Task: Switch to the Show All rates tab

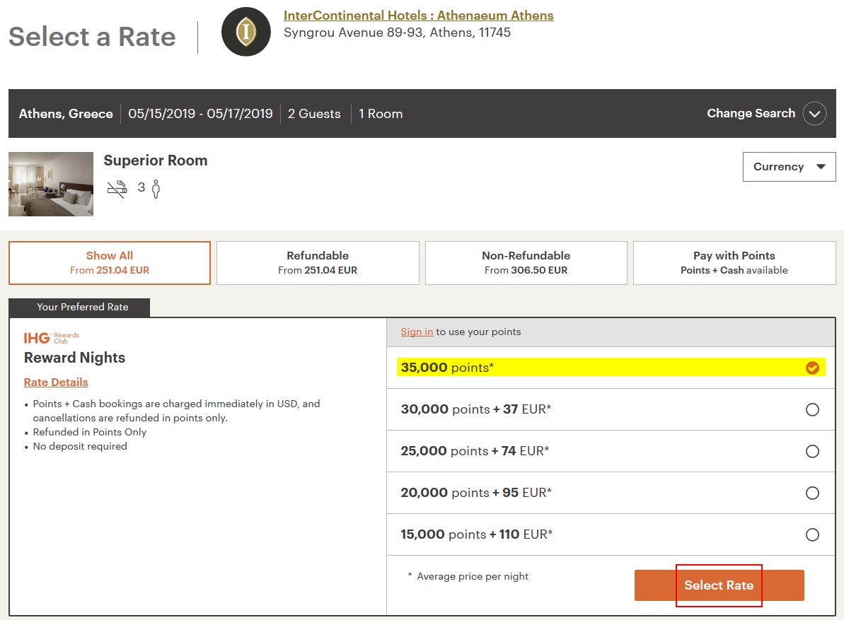Action: pos(109,263)
